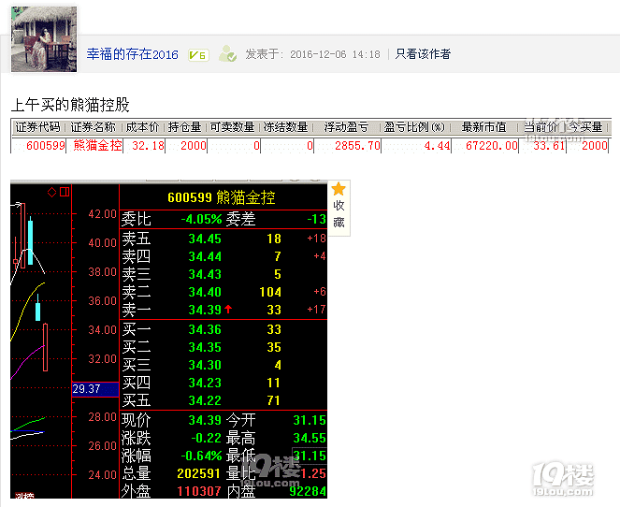The width and height of the screenshot is (620, 507).
Task: Click the 内盘 value 92284
Action: click(308, 491)
